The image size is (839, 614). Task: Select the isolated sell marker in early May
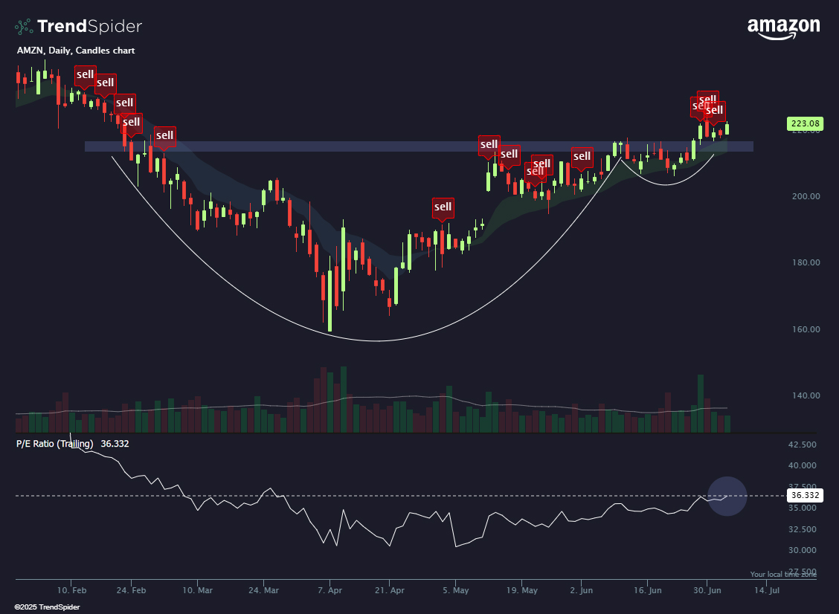[x=443, y=207]
